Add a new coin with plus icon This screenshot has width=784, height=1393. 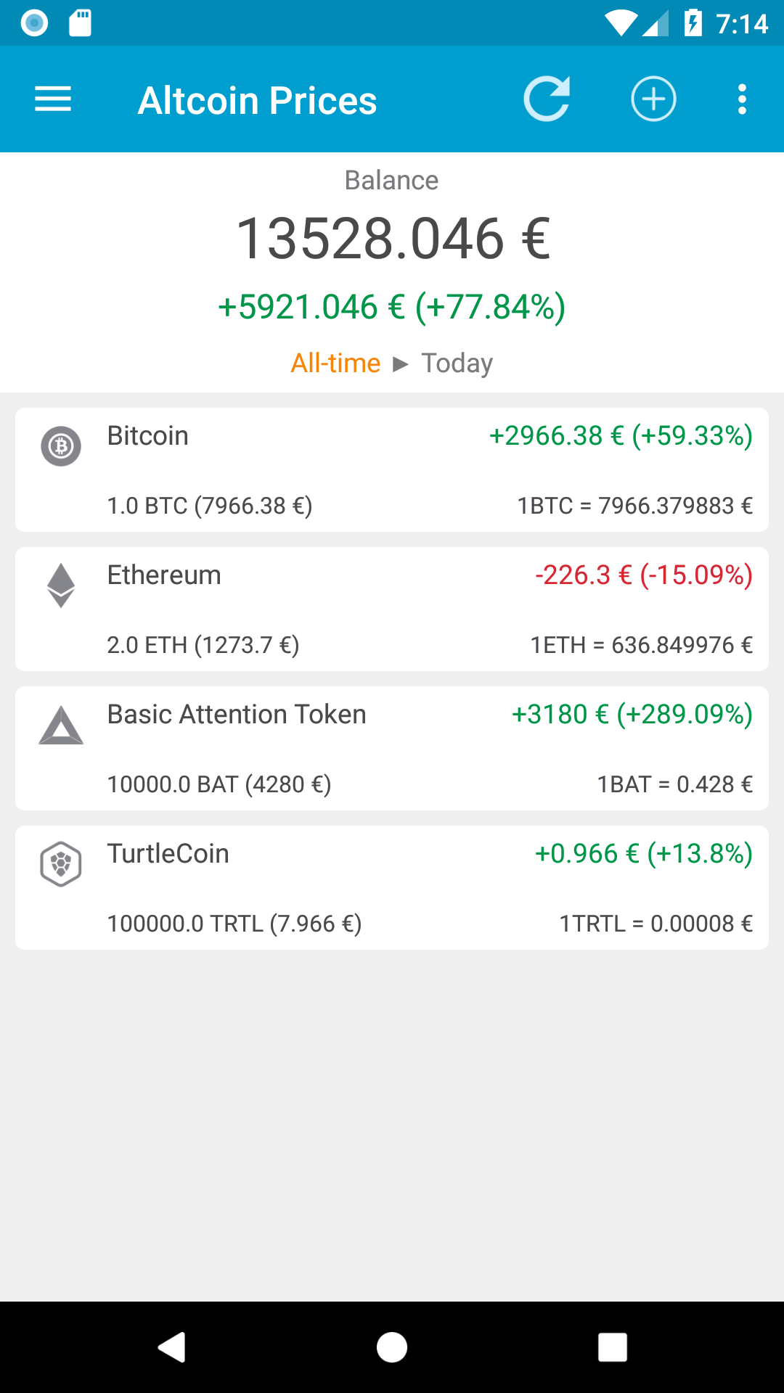pos(653,99)
